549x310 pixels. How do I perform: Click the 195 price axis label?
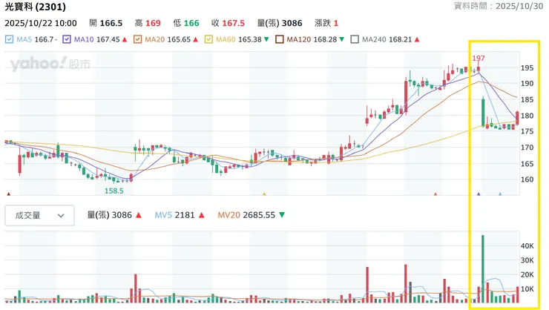point(527,68)
